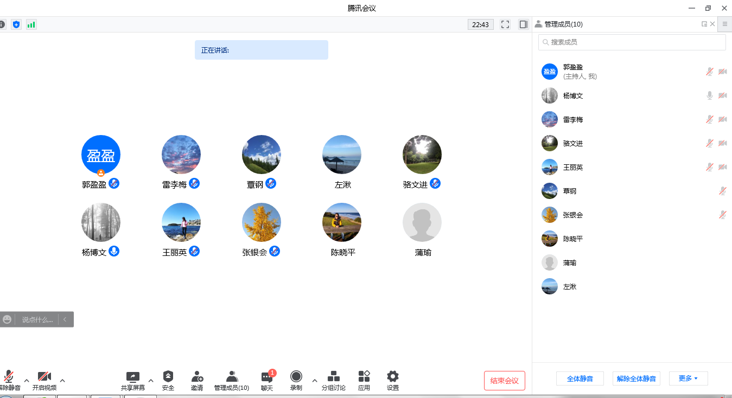This screenshot has height=398, width=732.
Task: Toggle 杨博文's microphone in member list
Action: coord(709,95)
